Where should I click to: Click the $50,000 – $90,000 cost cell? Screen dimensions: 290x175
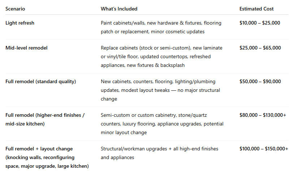coord(260,82)
